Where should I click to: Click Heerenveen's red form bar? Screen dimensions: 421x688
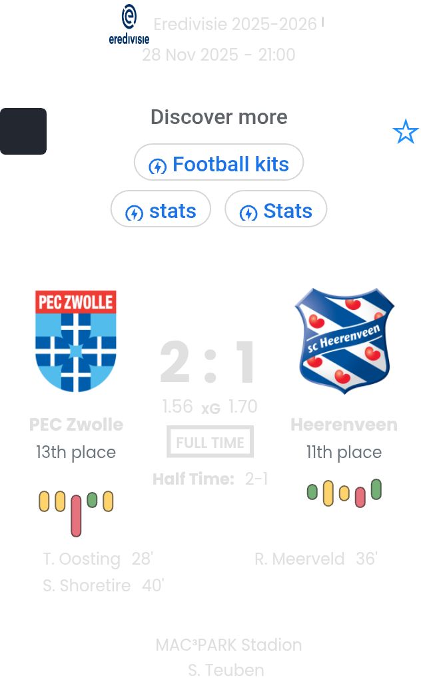(360, 497)
